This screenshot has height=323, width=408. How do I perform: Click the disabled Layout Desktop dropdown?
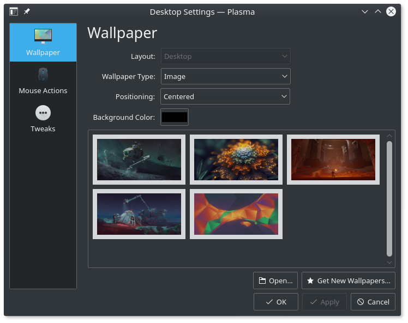coord(225,56)
